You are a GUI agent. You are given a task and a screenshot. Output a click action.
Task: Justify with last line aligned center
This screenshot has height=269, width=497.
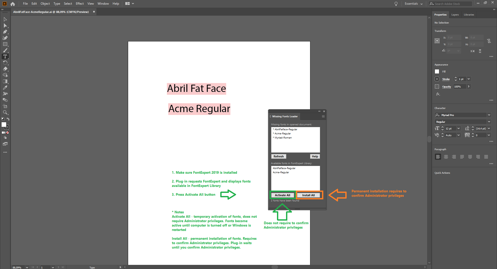(470, 157)
